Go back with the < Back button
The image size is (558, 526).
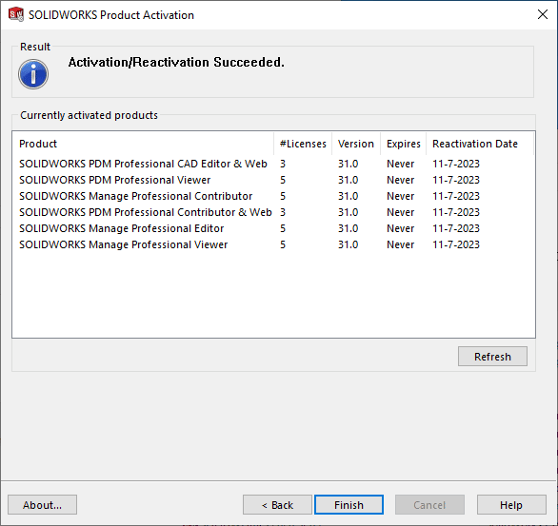tap(277, 505)
